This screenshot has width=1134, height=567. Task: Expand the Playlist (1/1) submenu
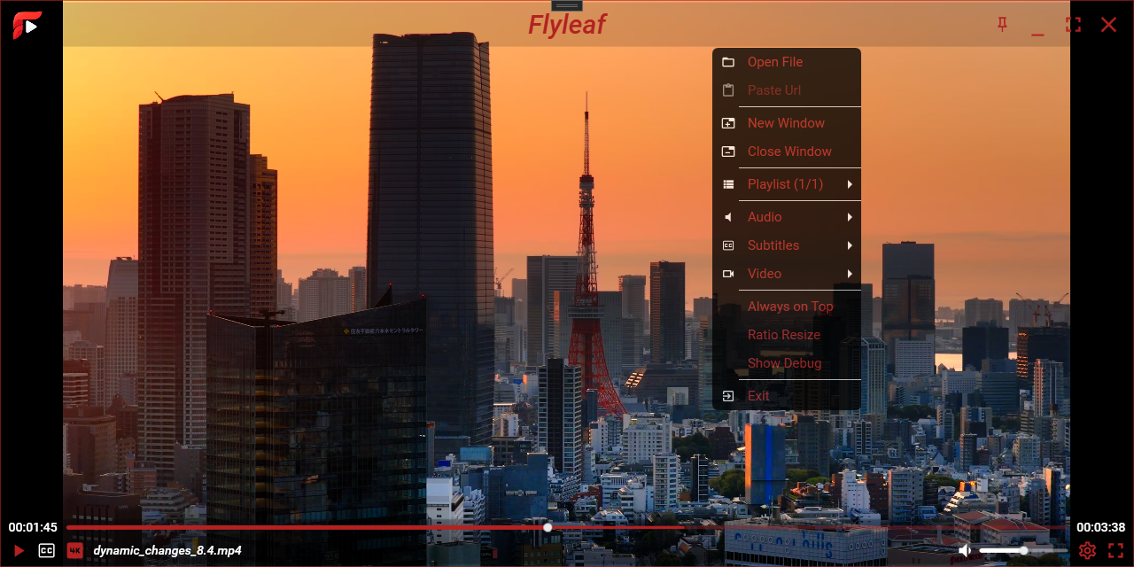[x=787, y=184]
